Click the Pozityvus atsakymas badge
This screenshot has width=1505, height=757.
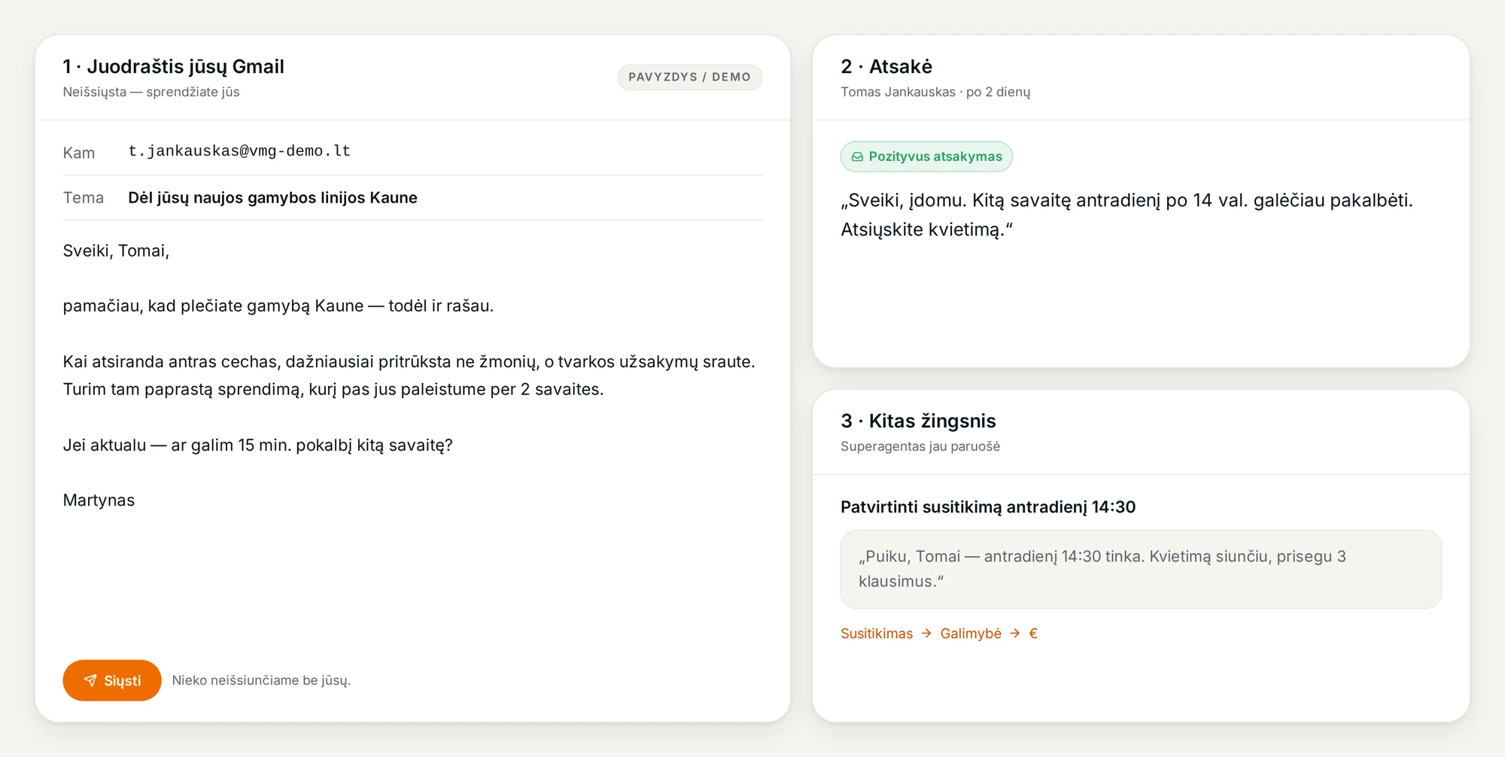click(x=926, y=157)
